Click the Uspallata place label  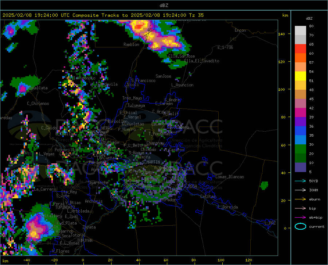tap(38, 88)
